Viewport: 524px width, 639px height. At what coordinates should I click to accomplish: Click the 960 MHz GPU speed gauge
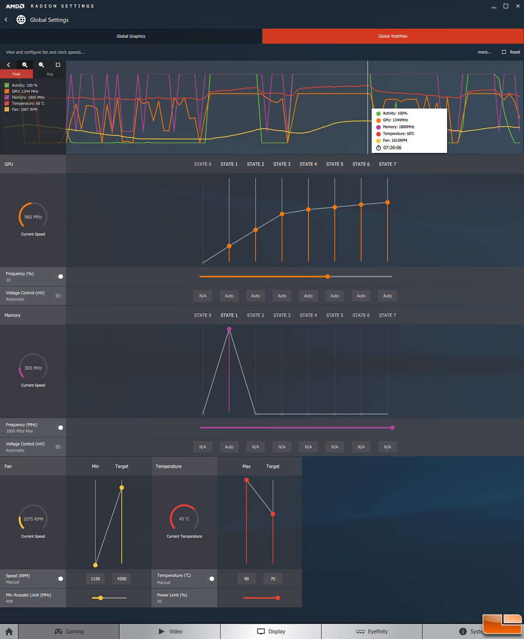33,216
